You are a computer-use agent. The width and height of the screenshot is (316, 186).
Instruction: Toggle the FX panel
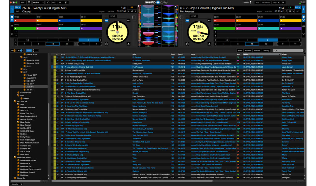point(60,2)
